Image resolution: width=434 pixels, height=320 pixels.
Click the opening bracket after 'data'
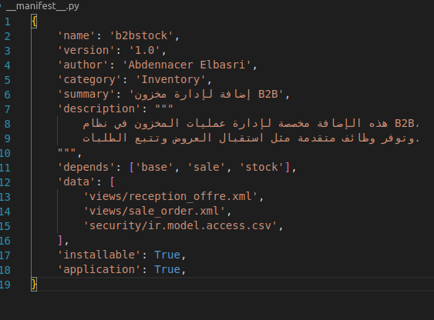point(112,182)
